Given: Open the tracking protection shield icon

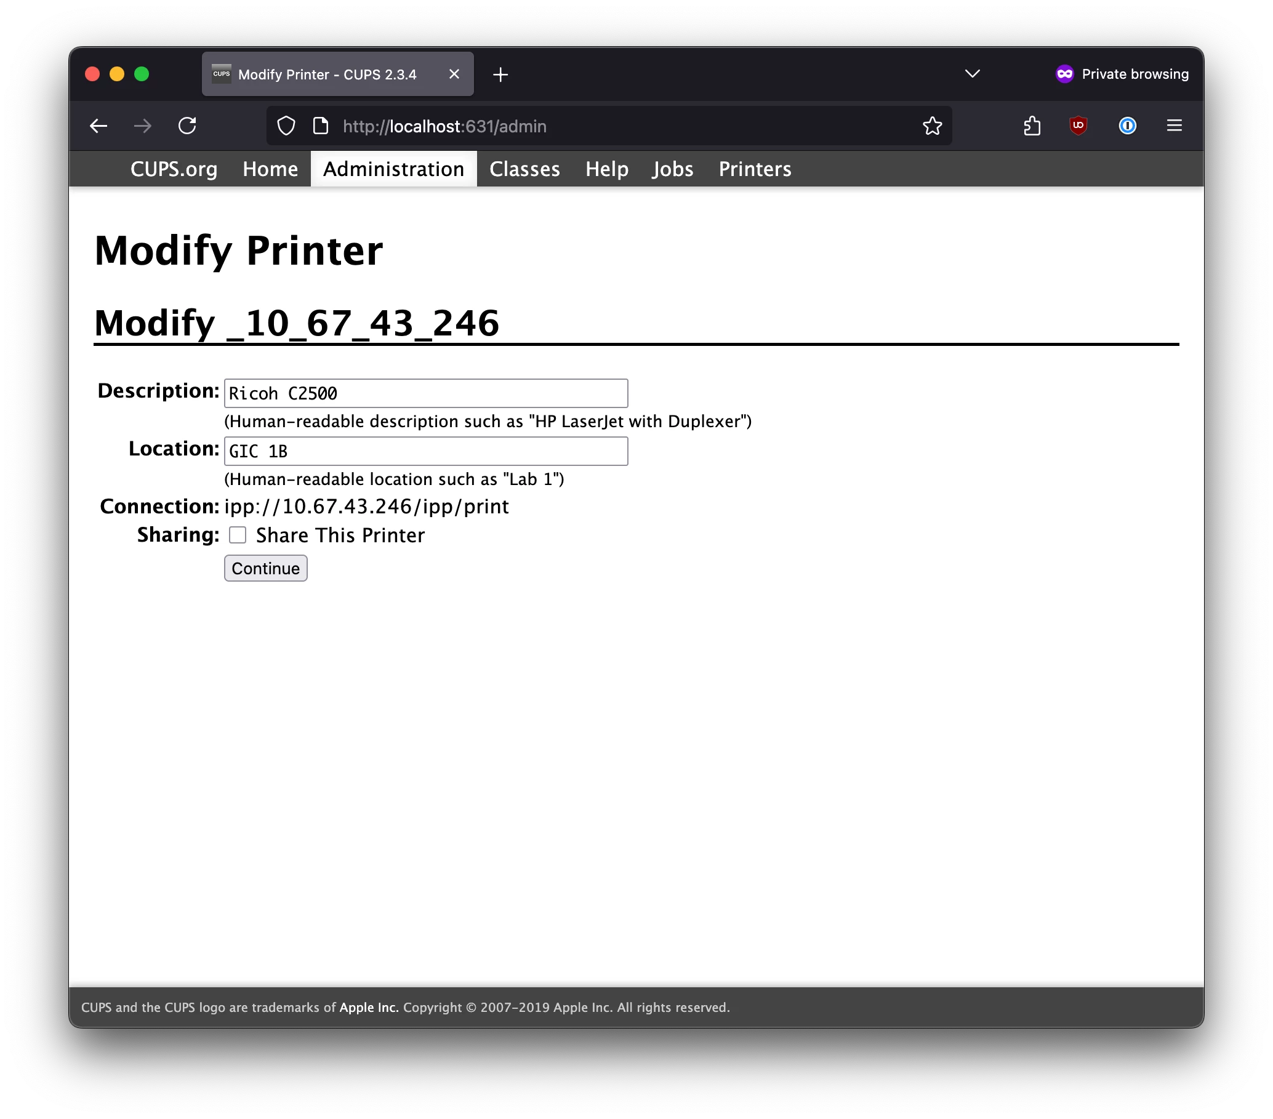Looking at the screenshot, I should coord(286,126).
